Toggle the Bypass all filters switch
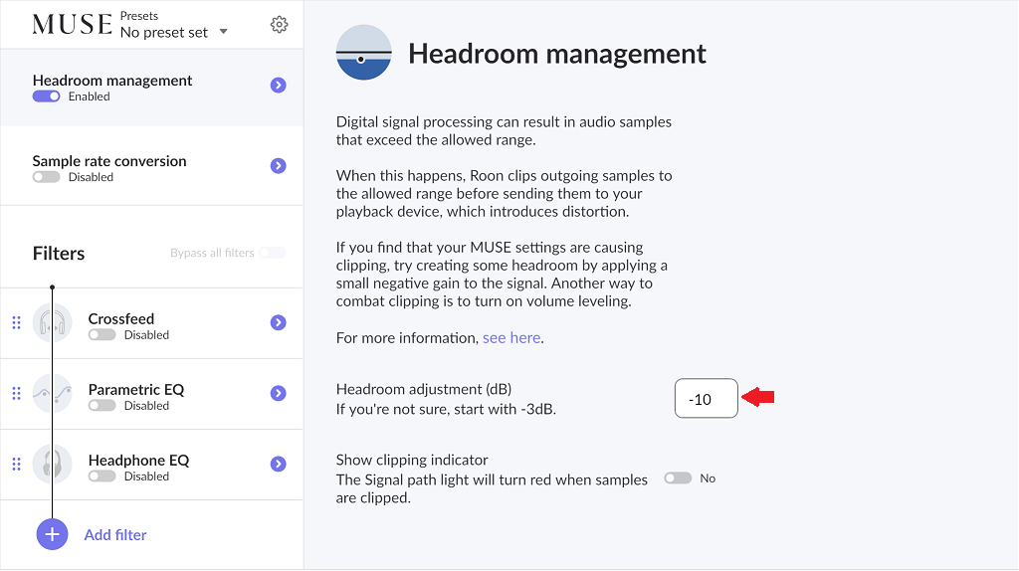 [x=272, y=253]
